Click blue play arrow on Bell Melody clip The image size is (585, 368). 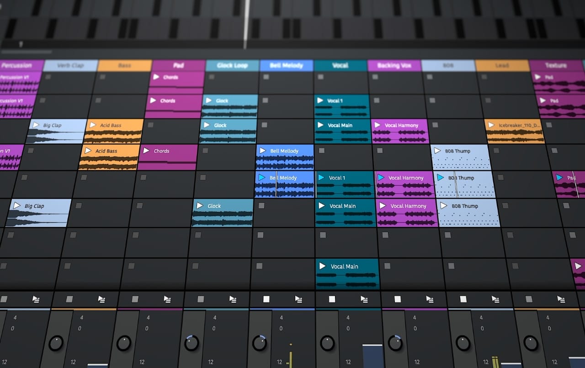point(261,177)
